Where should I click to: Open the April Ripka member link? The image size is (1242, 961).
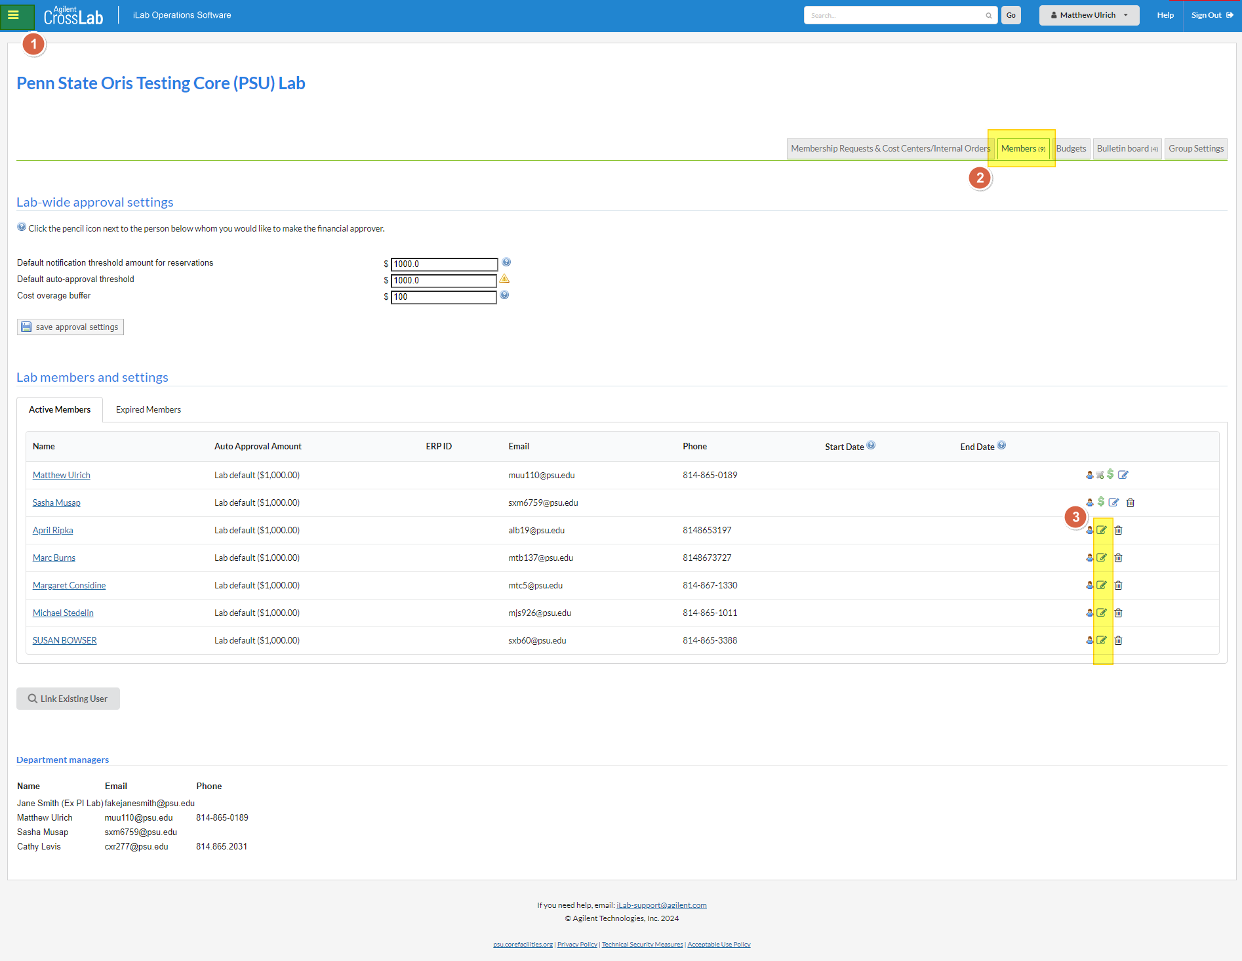point(53,530)
